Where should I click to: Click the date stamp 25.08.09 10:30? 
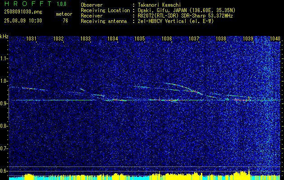click(23, 21)
